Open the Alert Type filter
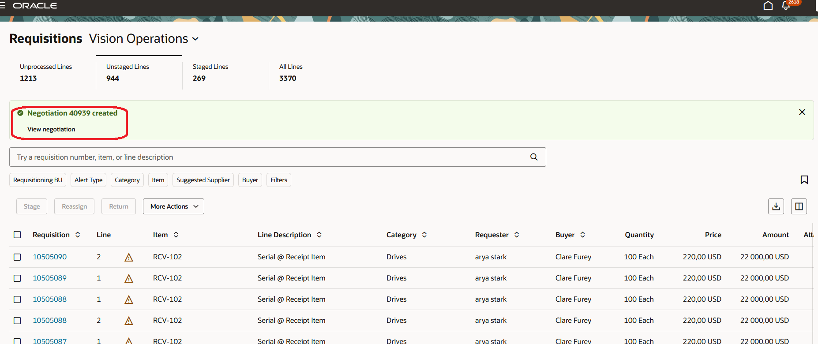Viewport: 818px width, 344px height. tap(89, 180)
